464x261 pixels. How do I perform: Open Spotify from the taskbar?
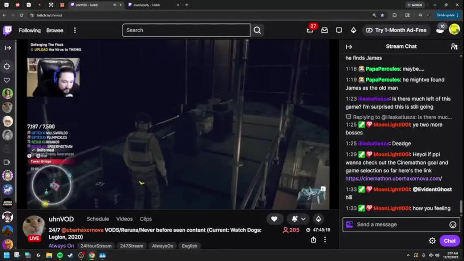60,255
